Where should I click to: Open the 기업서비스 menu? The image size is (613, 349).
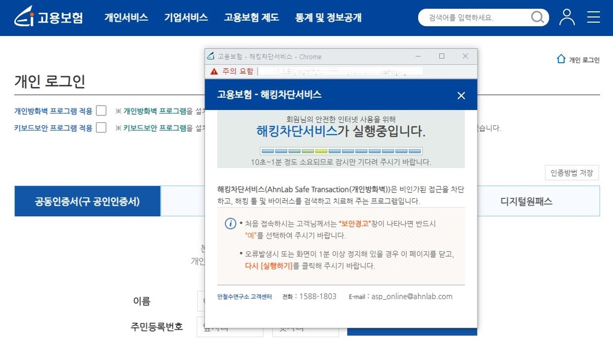click(x=186, y=17)
